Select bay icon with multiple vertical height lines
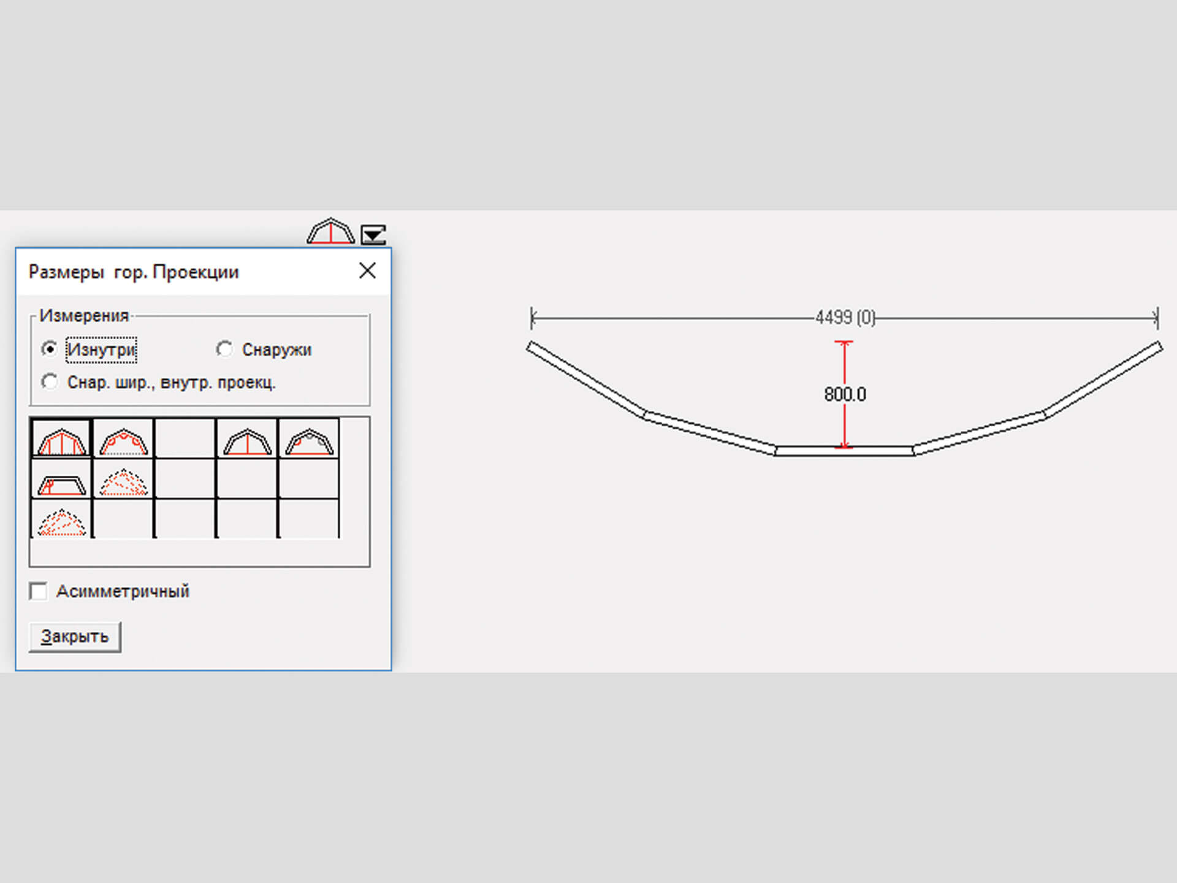 (61, 440)
